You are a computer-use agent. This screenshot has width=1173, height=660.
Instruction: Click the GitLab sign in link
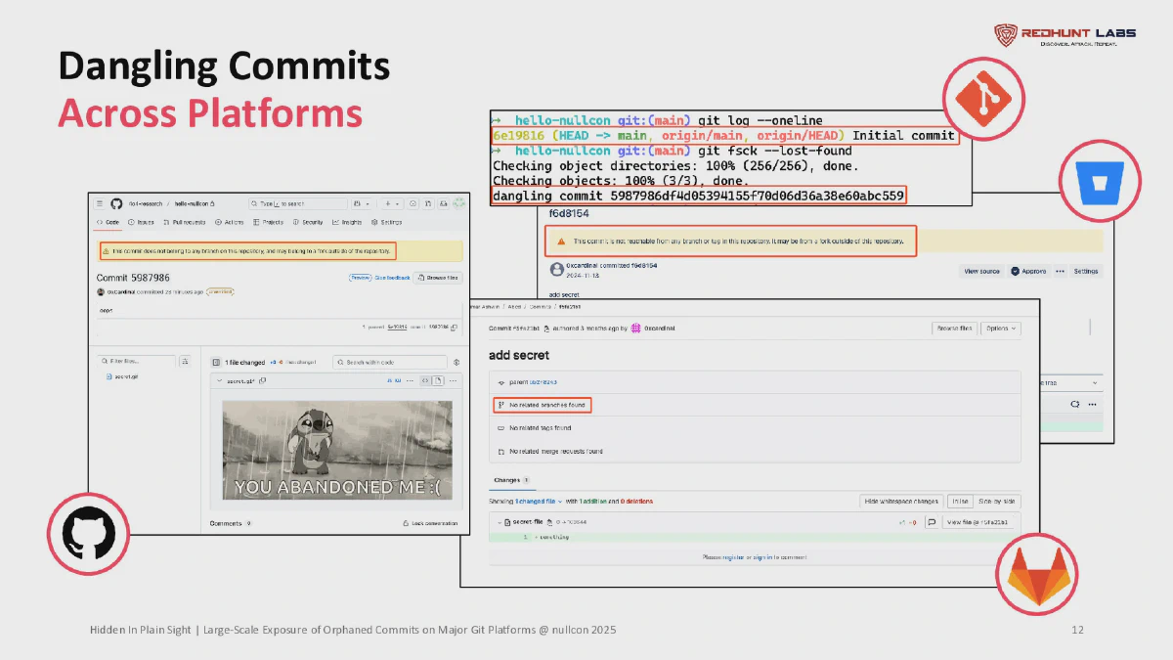click(x=762, y=557)
